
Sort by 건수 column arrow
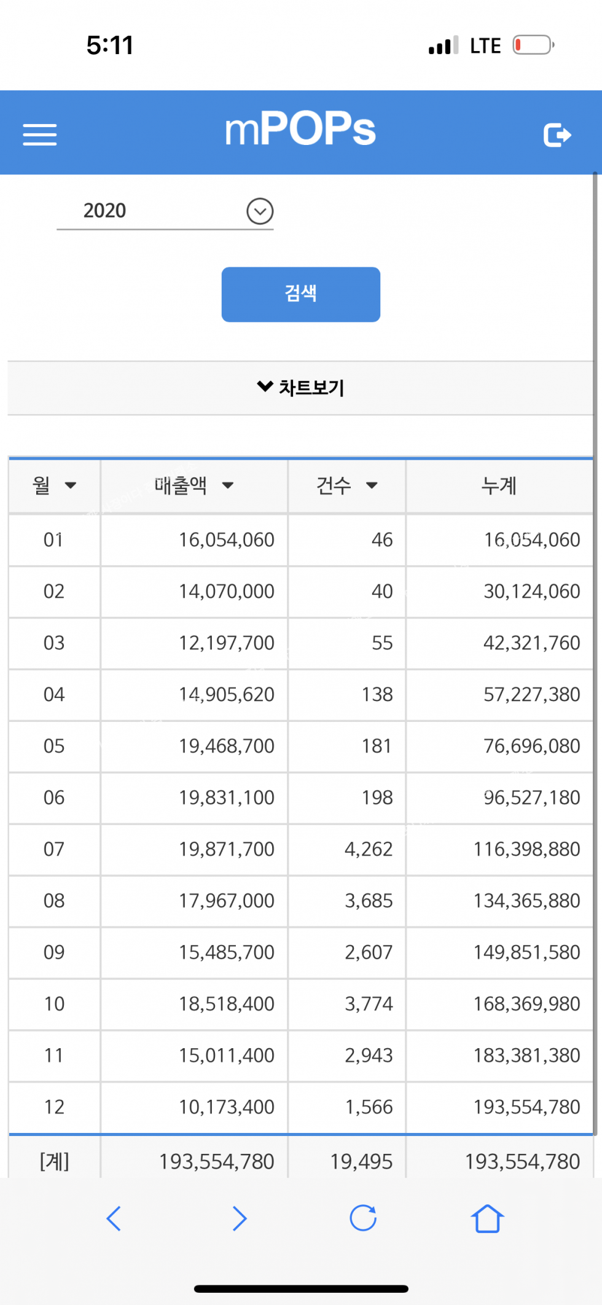click(372, 485)
